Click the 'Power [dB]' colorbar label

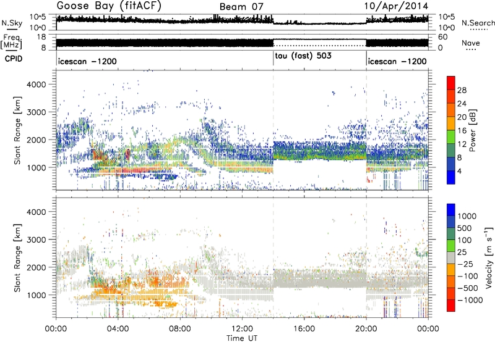click(x=473, y=130)
